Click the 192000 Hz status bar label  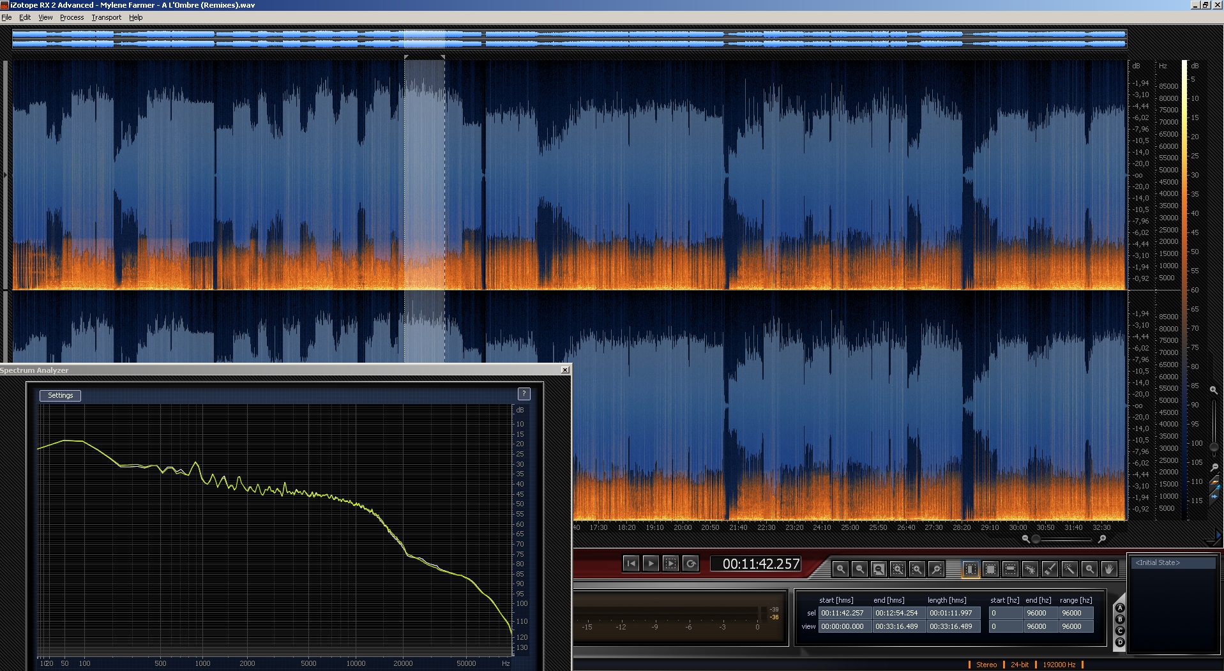pos(1059,665)
